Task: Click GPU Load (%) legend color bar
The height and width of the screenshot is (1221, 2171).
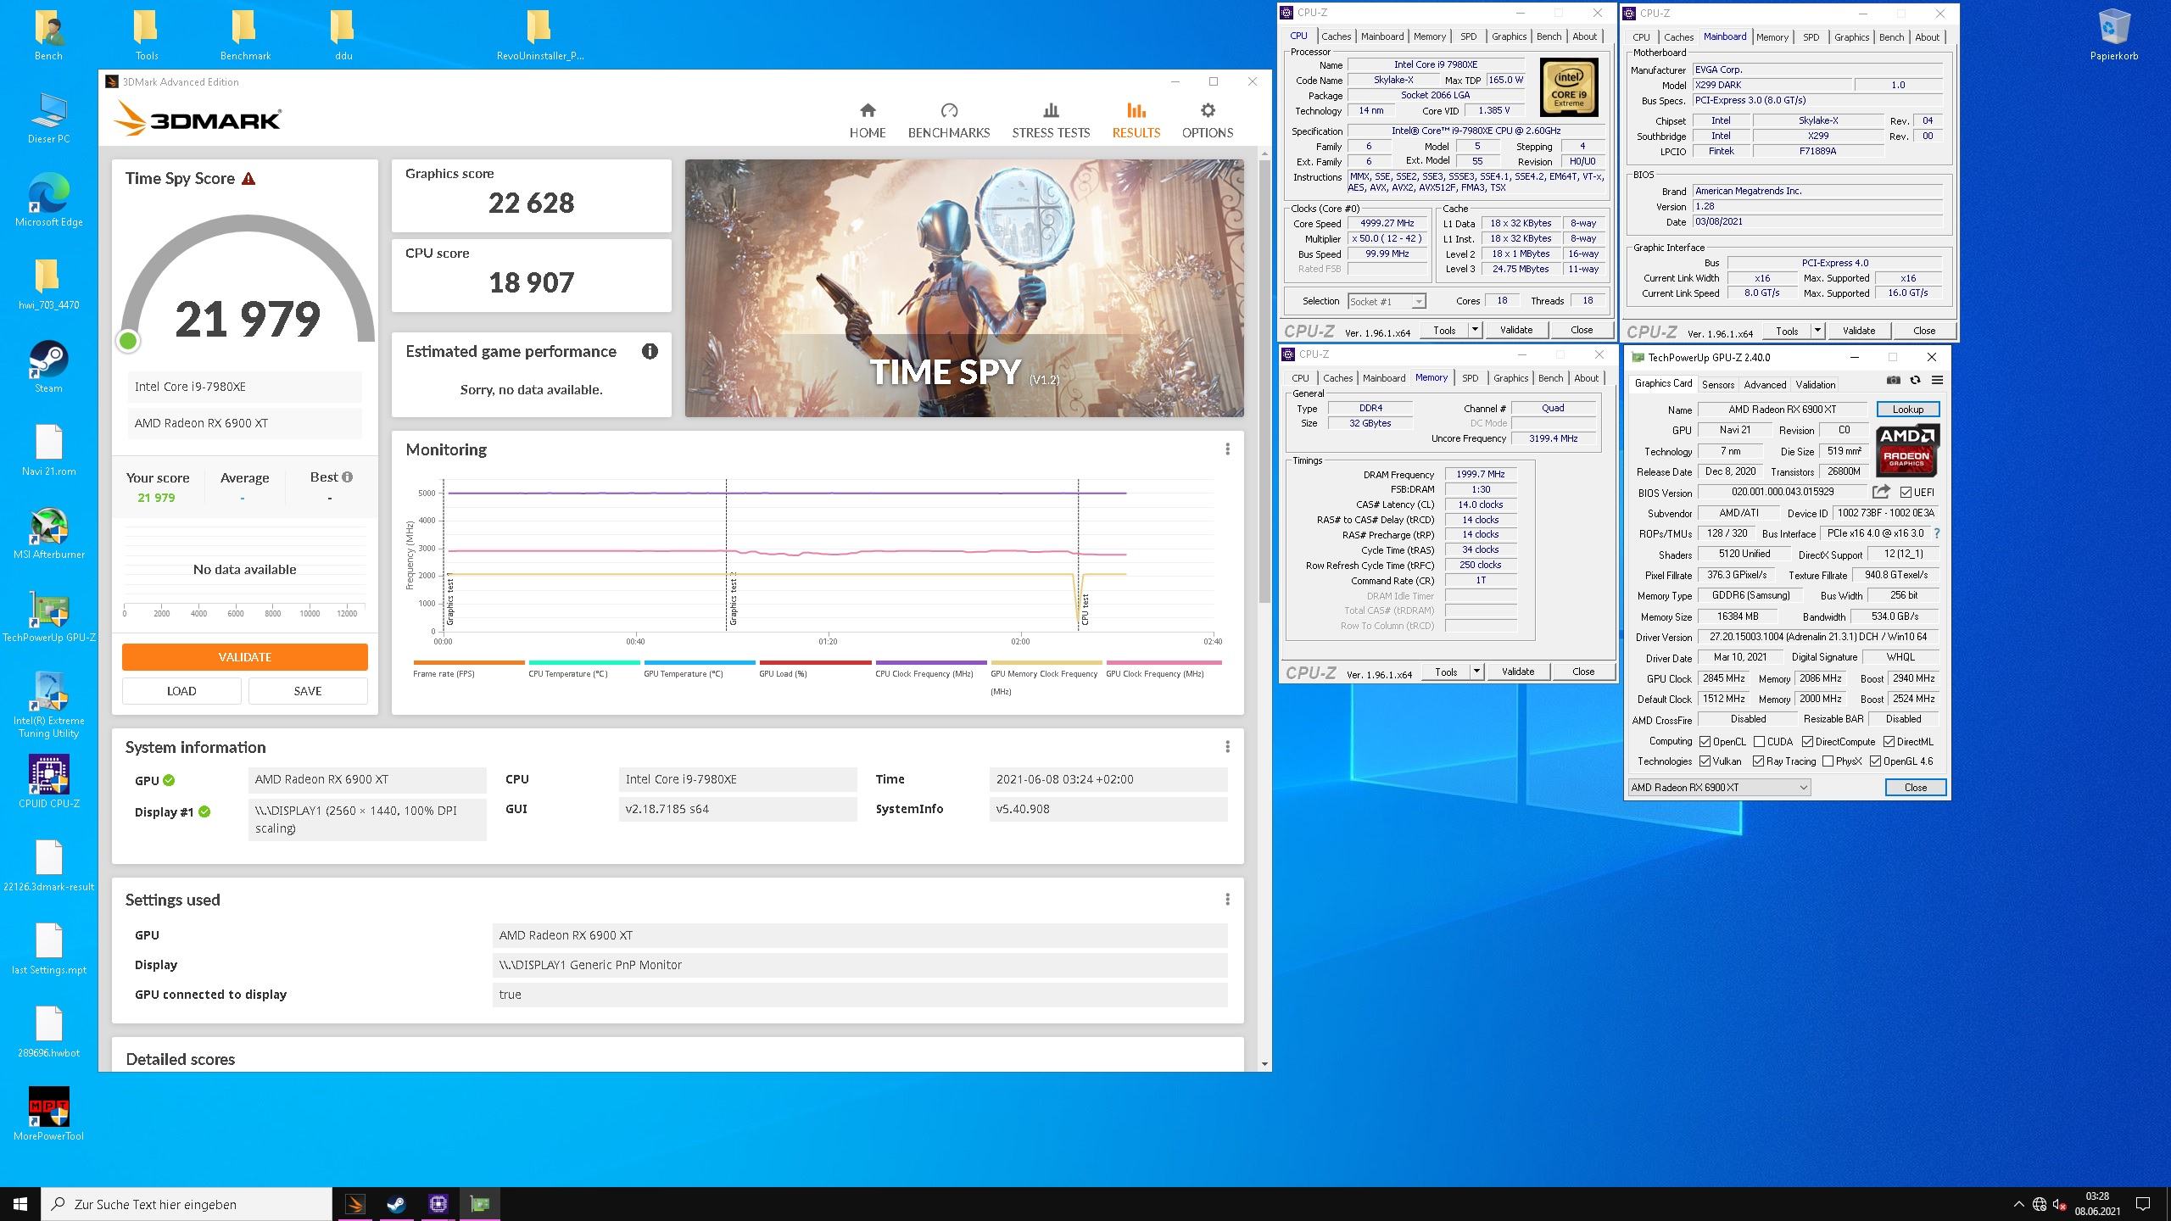Action: (x=815, y=663)
